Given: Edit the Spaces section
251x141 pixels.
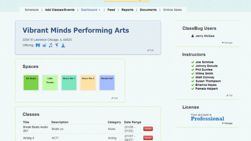Looking at the screenshot, I should point(115,98).
